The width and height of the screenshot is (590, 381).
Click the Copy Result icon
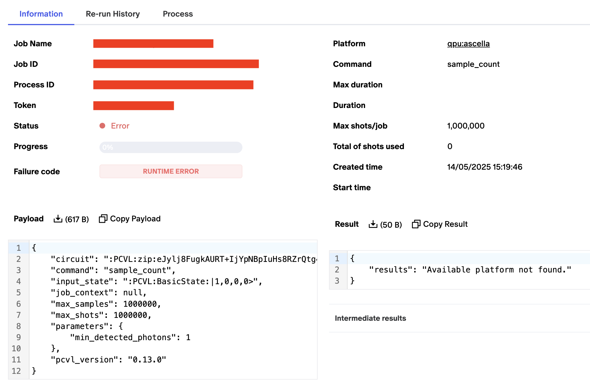click(416, 224)
